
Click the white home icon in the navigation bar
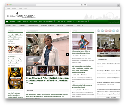7,22
